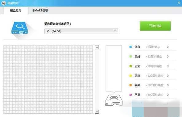Click the blue disk magnifier icon
Viewport: 182px width, 117px height.
[20, 28]
